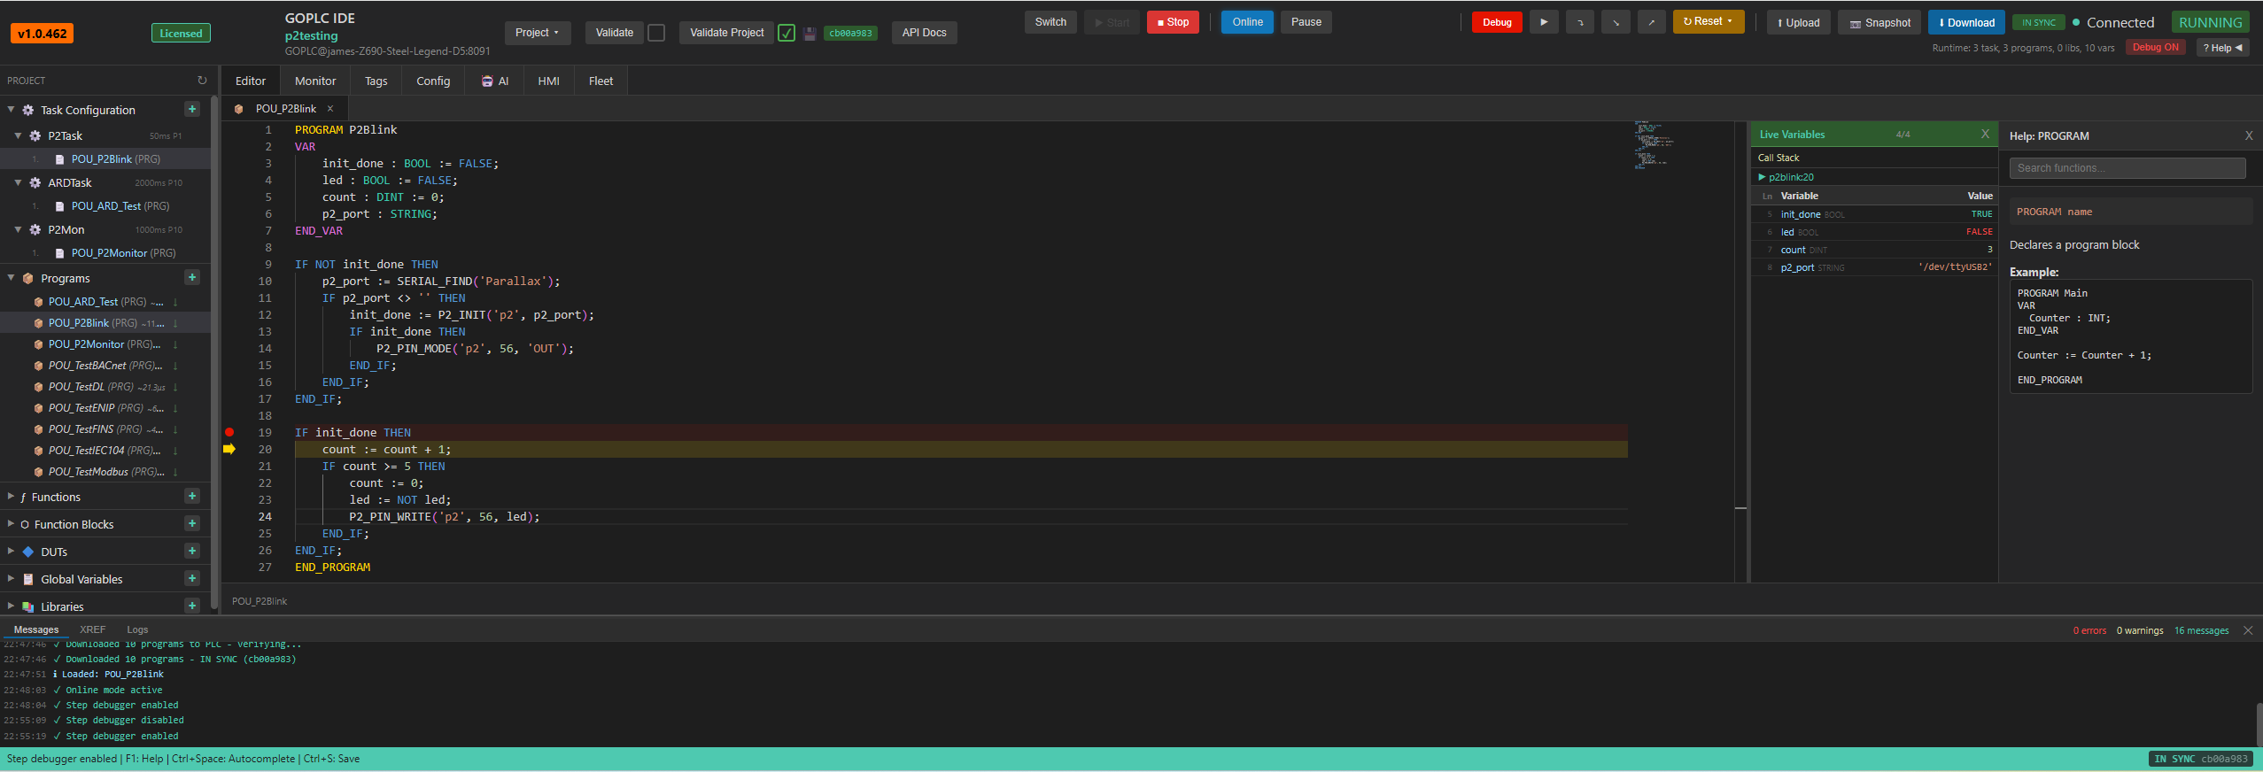Add a new function block with plus icon
The height and width of the screenshot is (772, 2263).
pyautogui.click(x=192, y=523)
